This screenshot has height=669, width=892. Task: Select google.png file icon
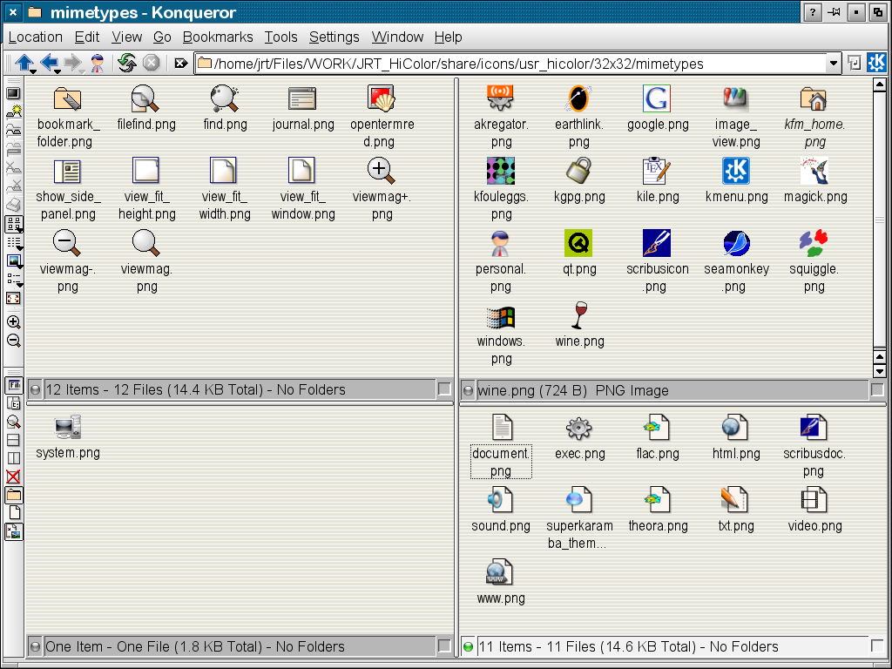tap(657, 98)
